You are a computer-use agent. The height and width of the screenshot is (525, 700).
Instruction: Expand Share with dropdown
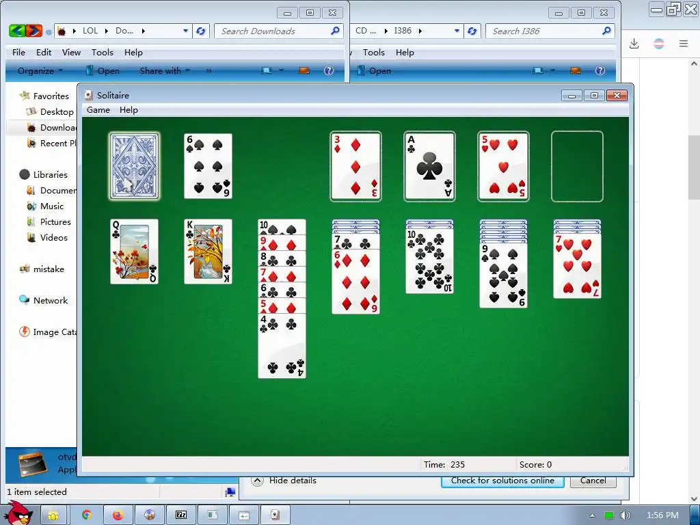[165, 70]
